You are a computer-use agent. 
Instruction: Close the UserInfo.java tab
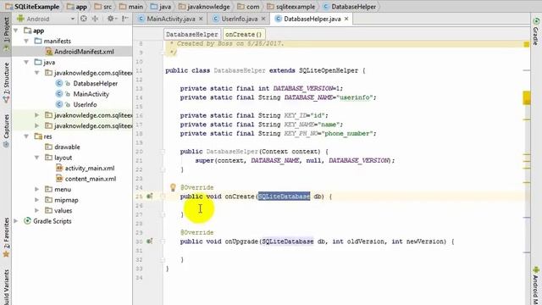(x=263, y=19)
